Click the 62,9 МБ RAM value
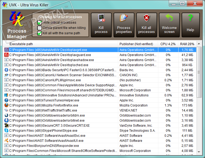205x158 pixels. coord(187,95)
